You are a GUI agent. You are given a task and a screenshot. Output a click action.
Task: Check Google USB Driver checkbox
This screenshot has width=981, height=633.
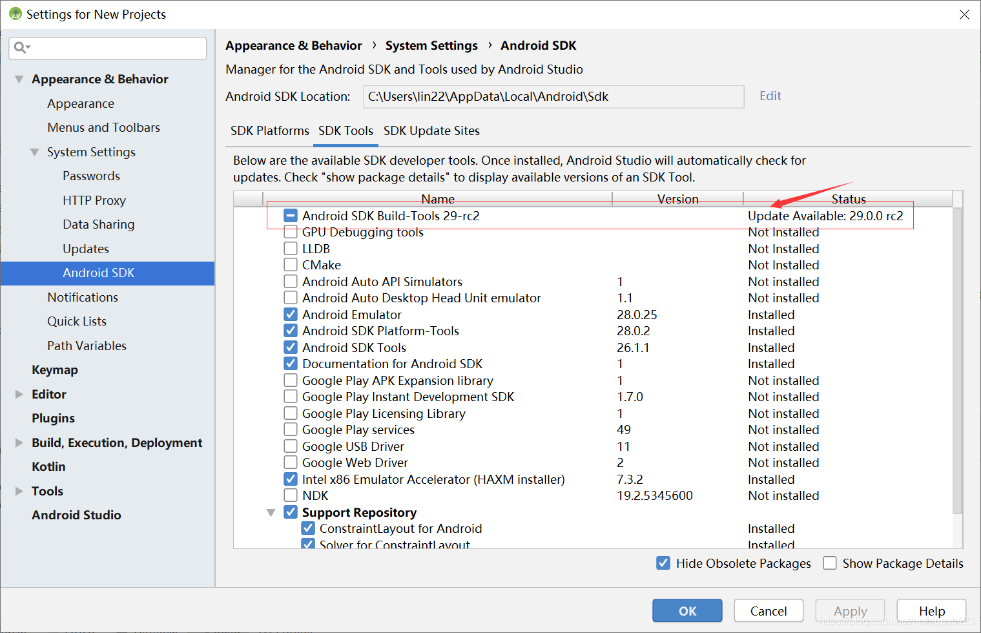tap(291, 446)
